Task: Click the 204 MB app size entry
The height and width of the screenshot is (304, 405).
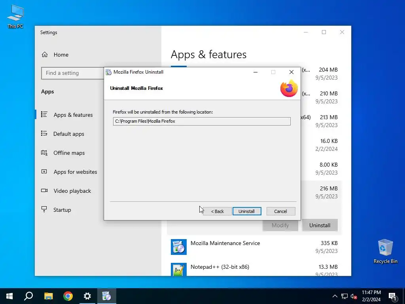Action: tap(328, 70)
